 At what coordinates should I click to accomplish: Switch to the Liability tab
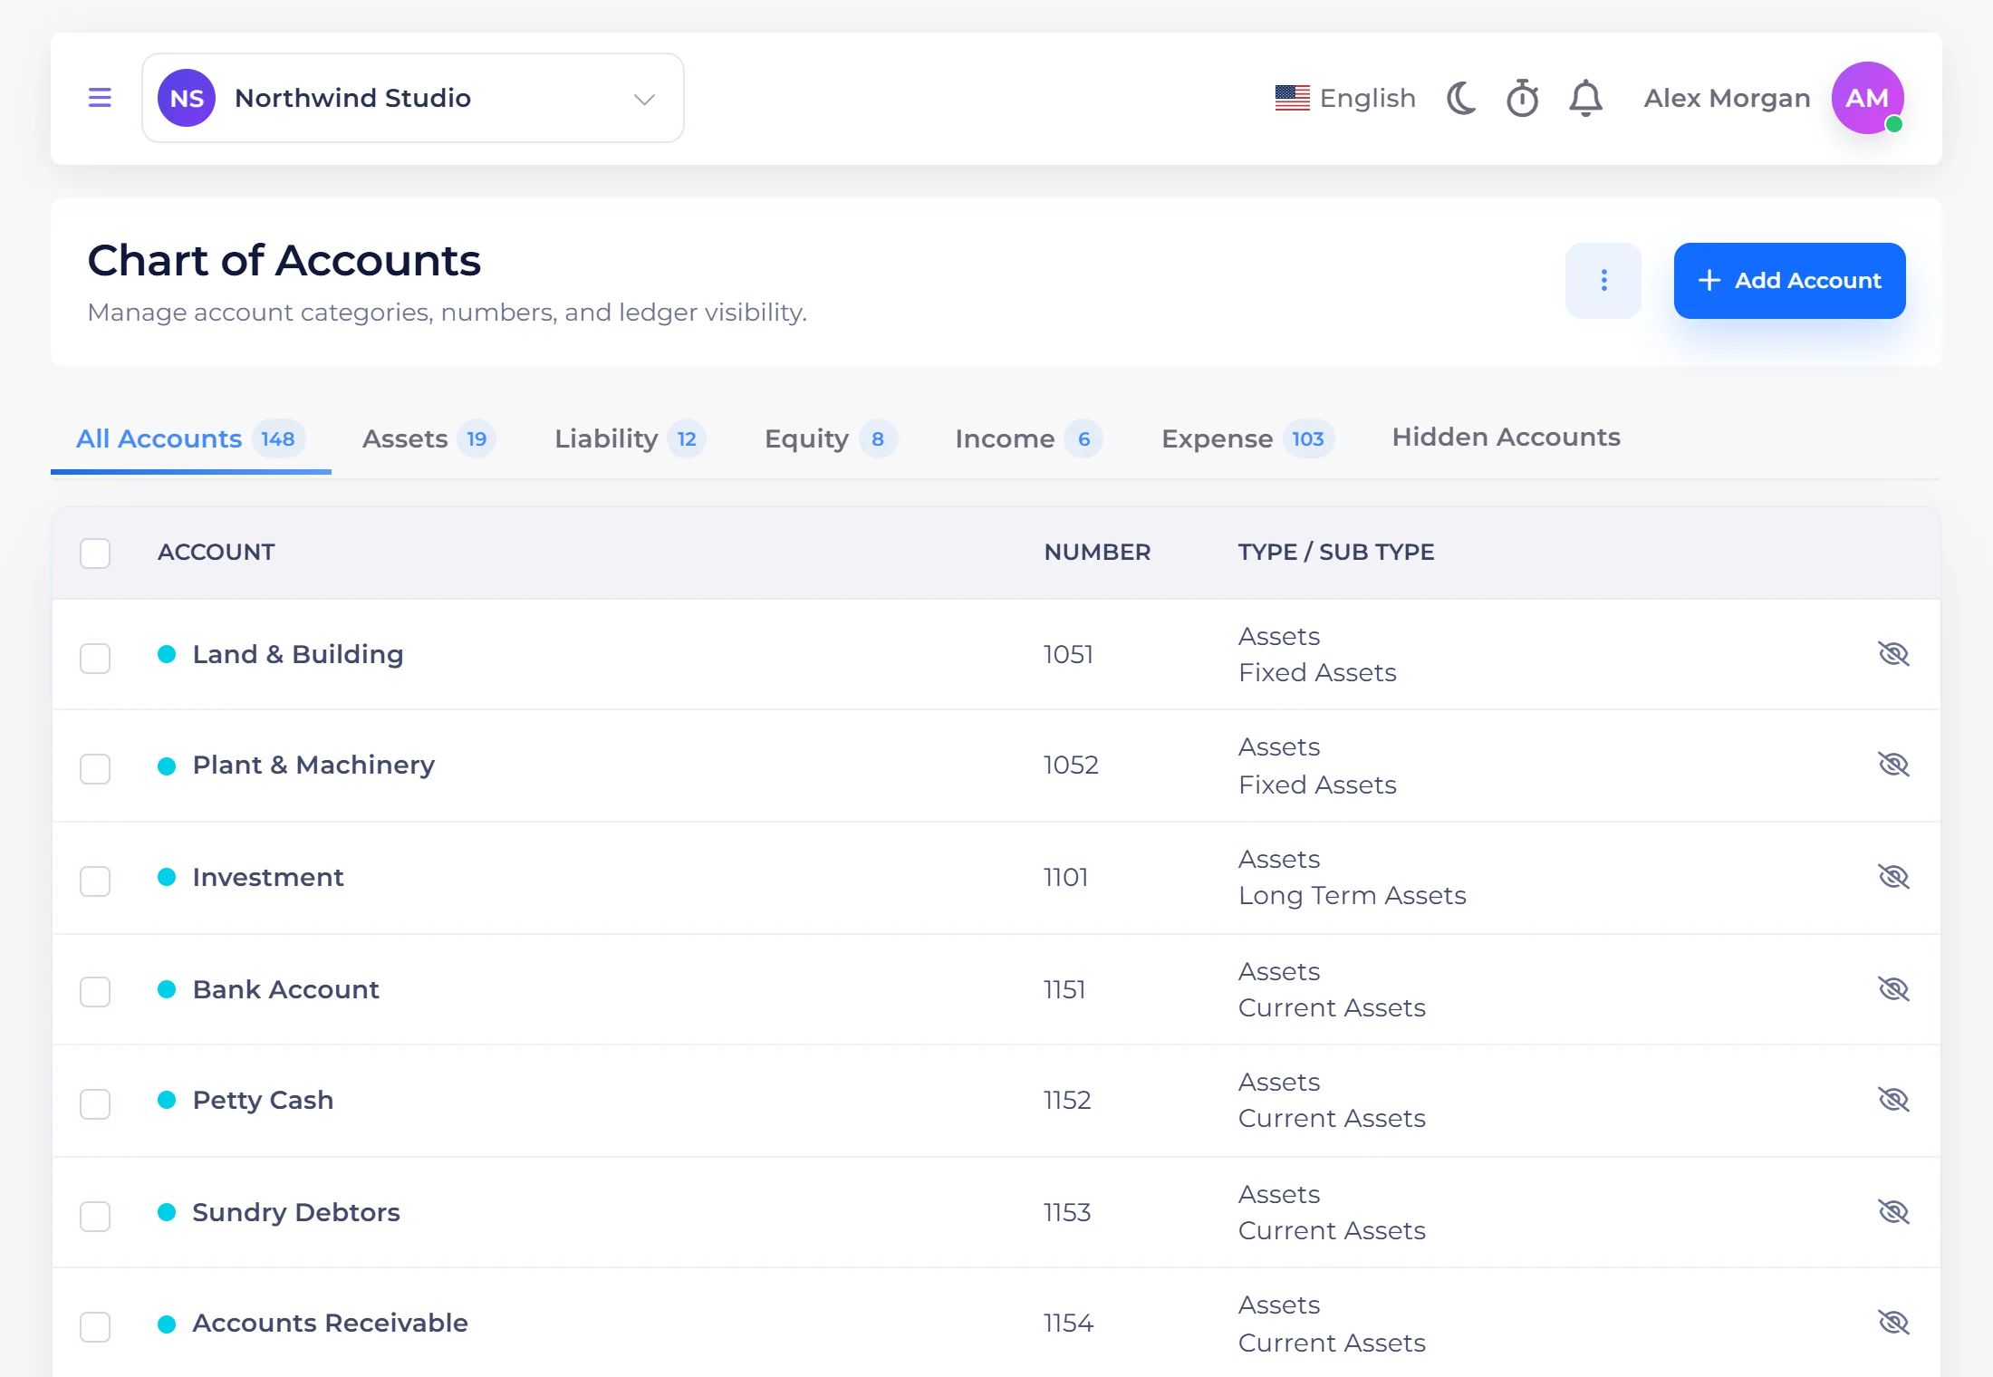click(x=630, y=439)
